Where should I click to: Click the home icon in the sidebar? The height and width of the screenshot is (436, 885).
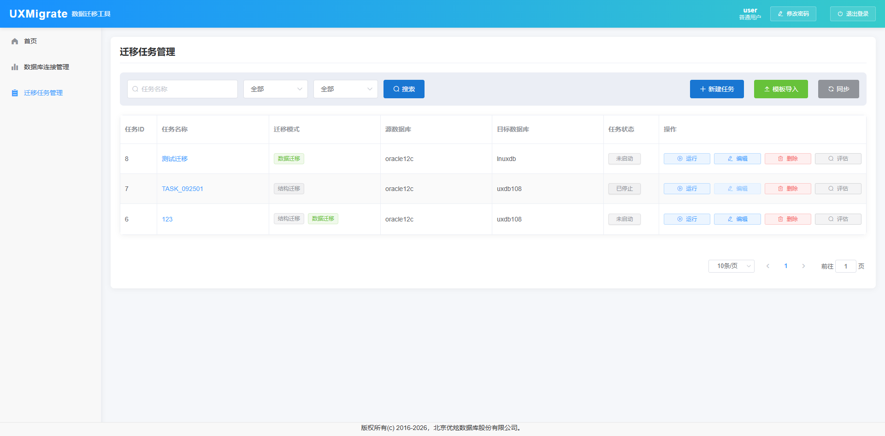[15, 41]
